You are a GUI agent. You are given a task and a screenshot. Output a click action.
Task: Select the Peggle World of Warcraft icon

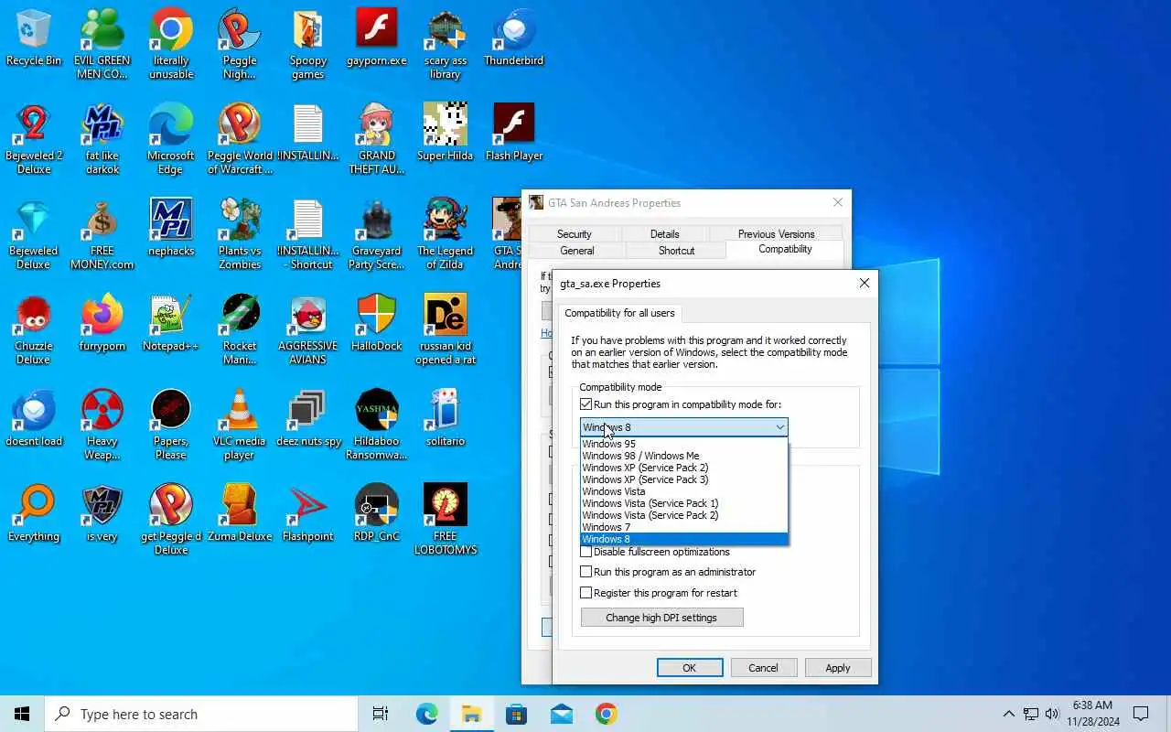tap(240, 139)
